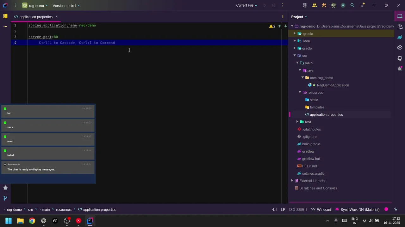
Task: Expand External Libraries node
Action: (x=292, y=181)
